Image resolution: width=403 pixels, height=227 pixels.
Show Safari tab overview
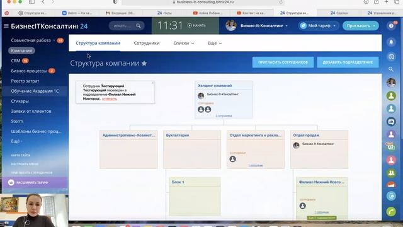point(397,2)
